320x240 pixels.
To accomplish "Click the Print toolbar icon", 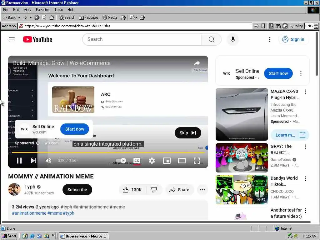I will point(142,17).
